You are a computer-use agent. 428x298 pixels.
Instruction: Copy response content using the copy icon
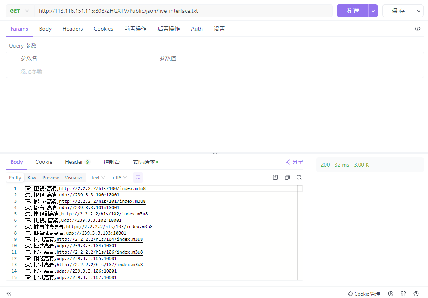coord(287,177)
